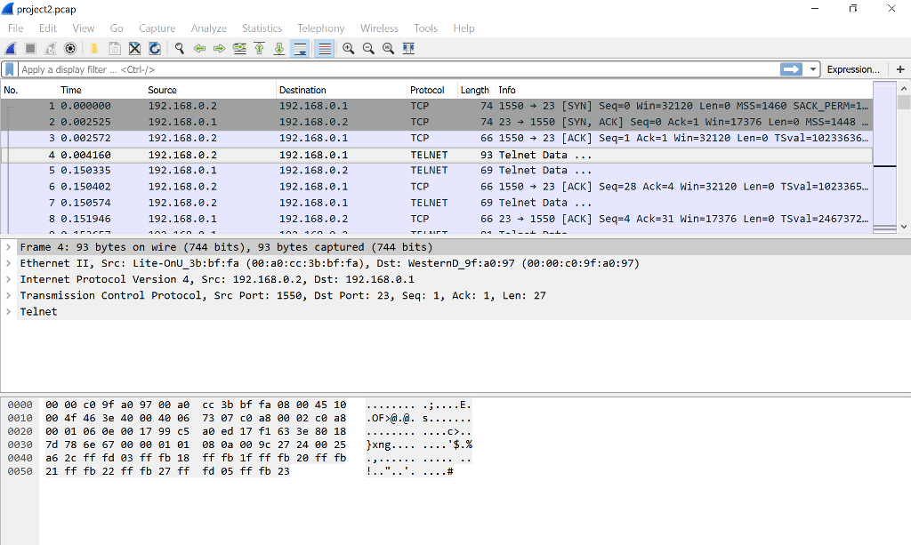Open the Analyze menu
The image size is (911, 545).
tap(208, 28)
